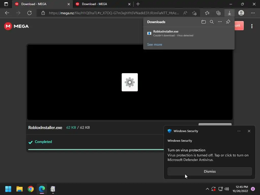Click the network tray icon
Viewport: 260px width, 195px height.
tap(220, 189)
